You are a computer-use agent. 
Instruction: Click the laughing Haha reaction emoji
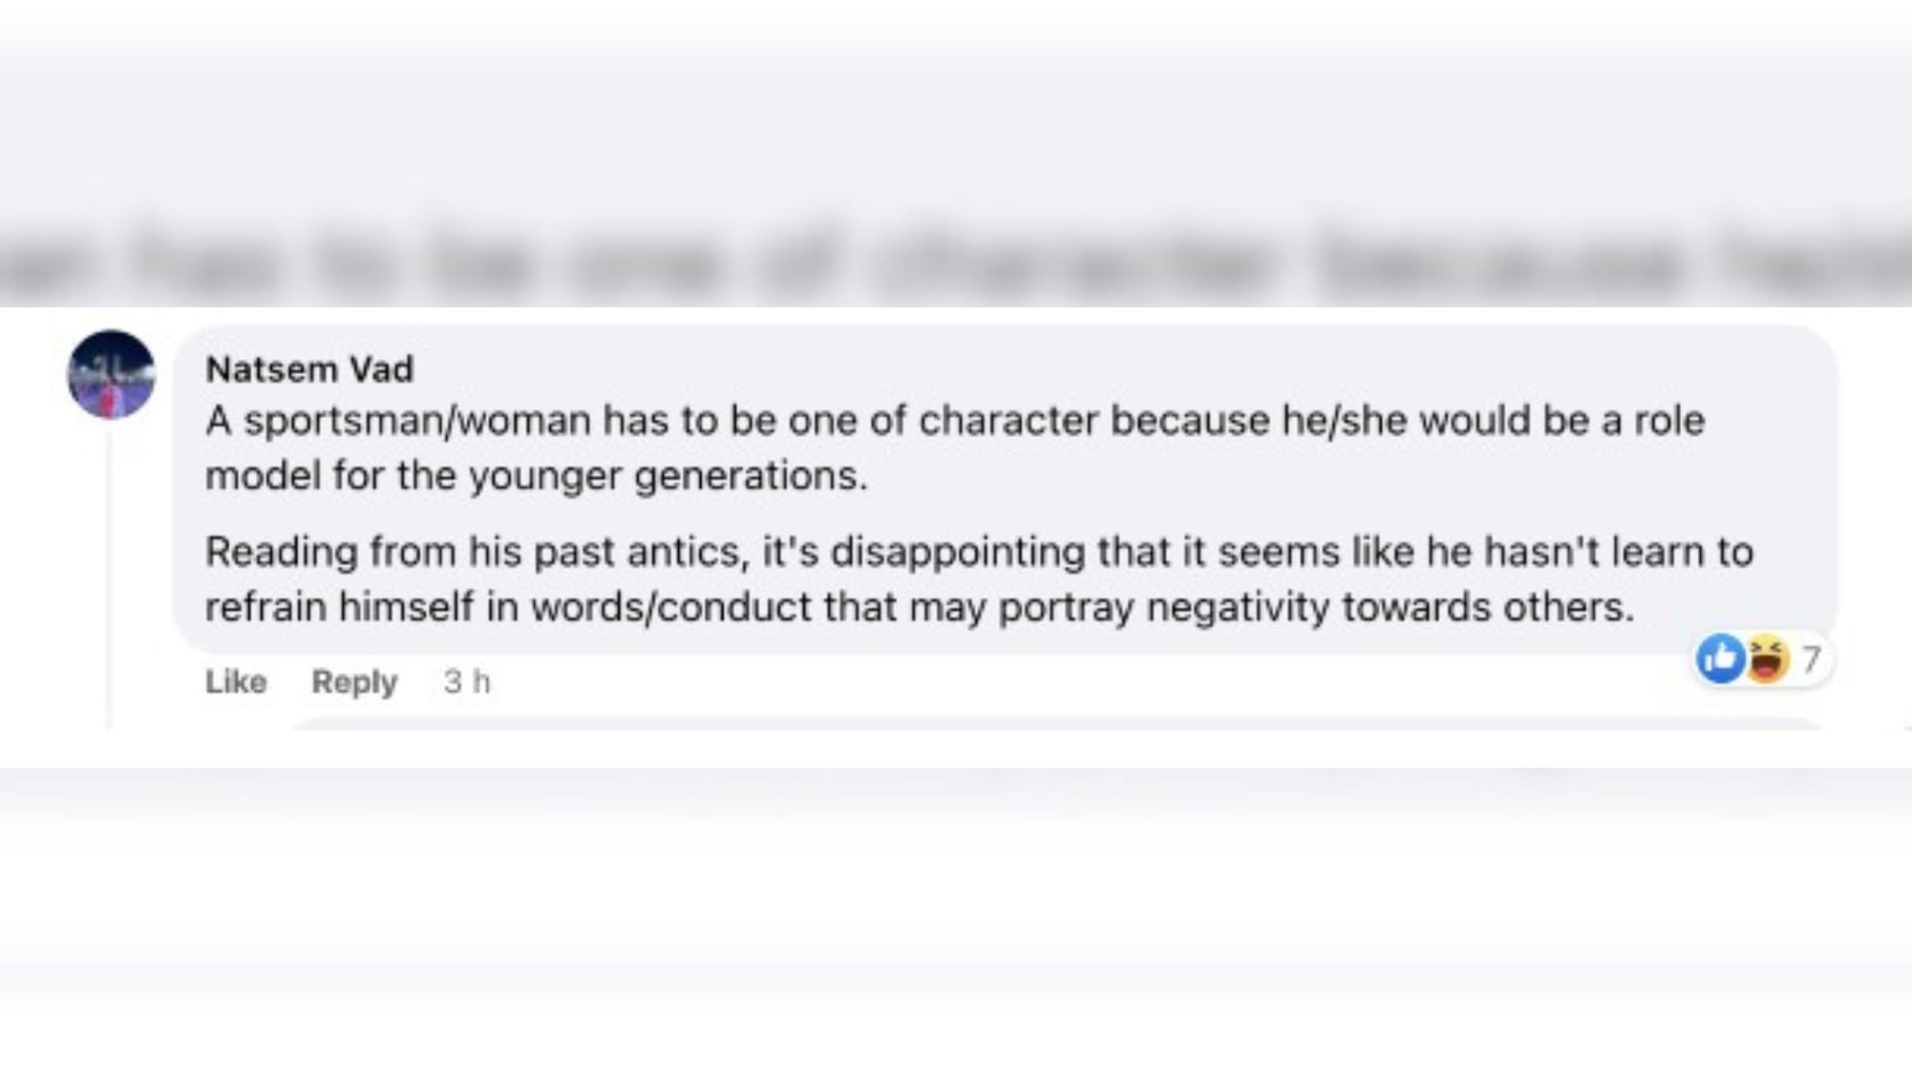coord(1768,658)
